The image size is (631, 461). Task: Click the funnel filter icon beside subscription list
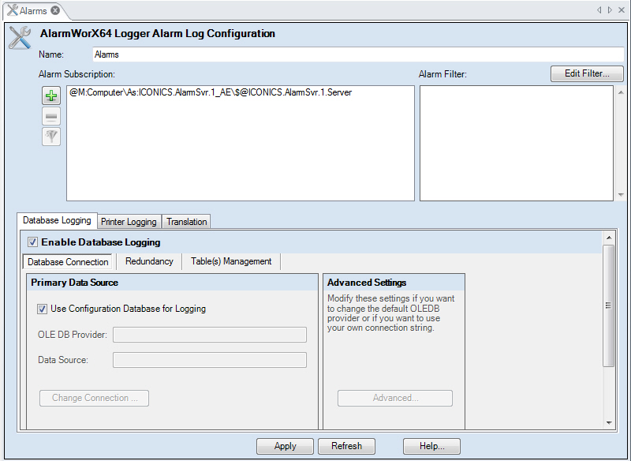click(x=51, y=137)
